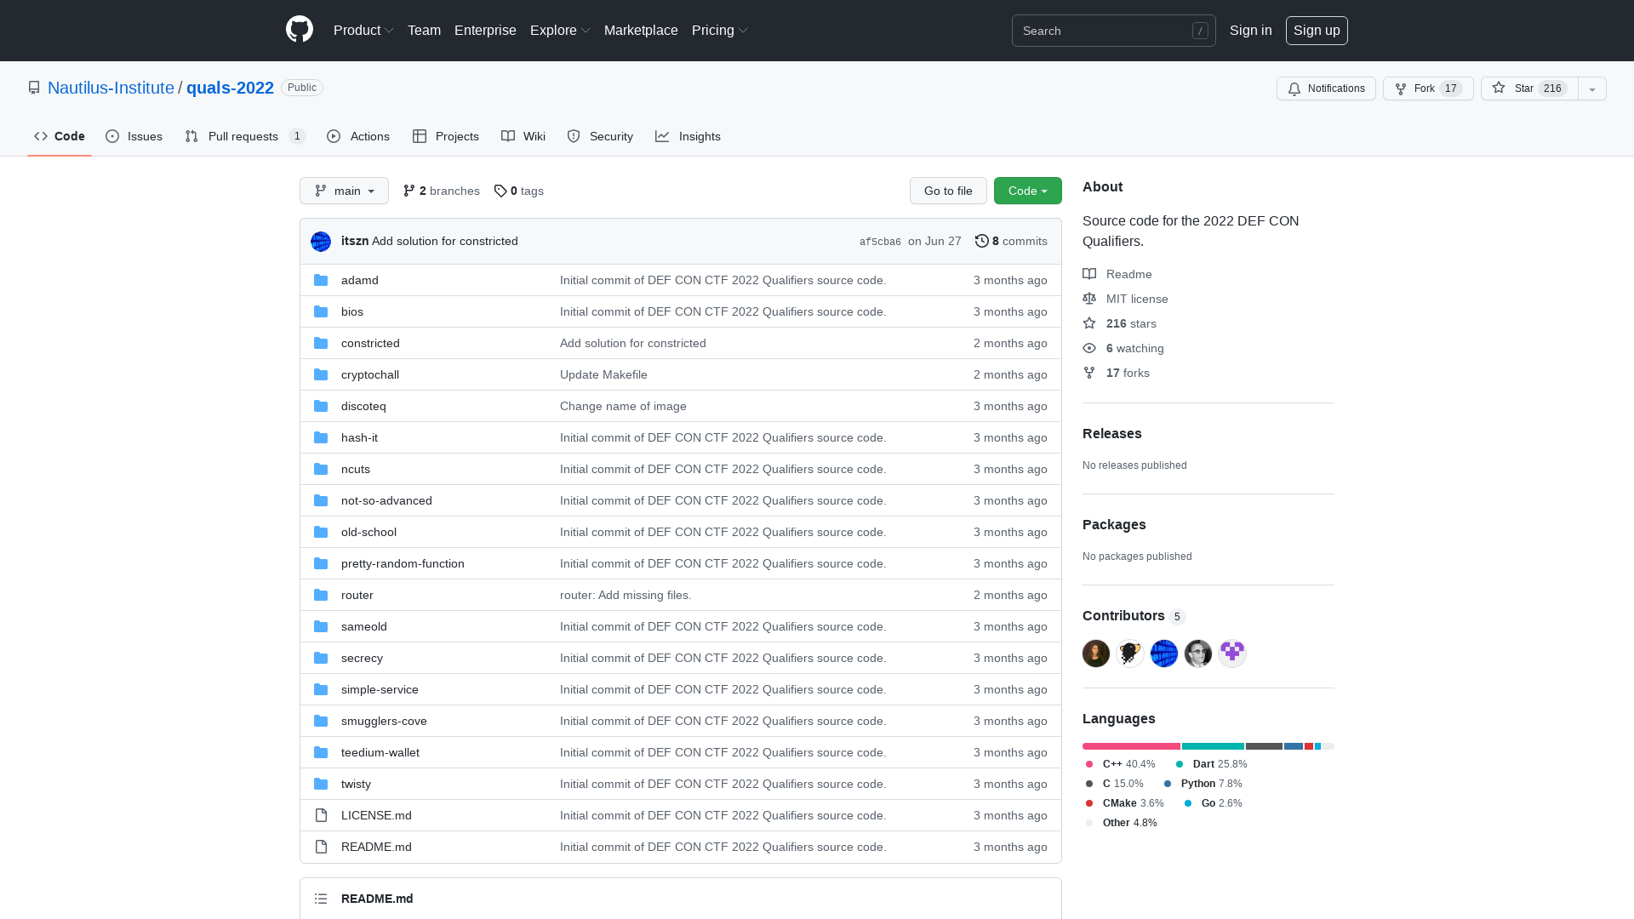Click the Sign in link
The width and height of the screenshot is (1634, 919).
pos(1251,31)
